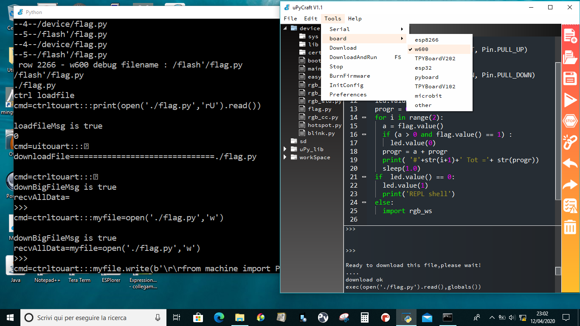Click the New file icon in uPyCraft toolbar

[570, 36]
